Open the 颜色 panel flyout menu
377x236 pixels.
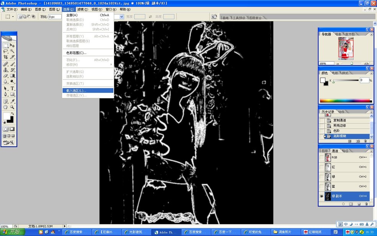pos(372,73)
